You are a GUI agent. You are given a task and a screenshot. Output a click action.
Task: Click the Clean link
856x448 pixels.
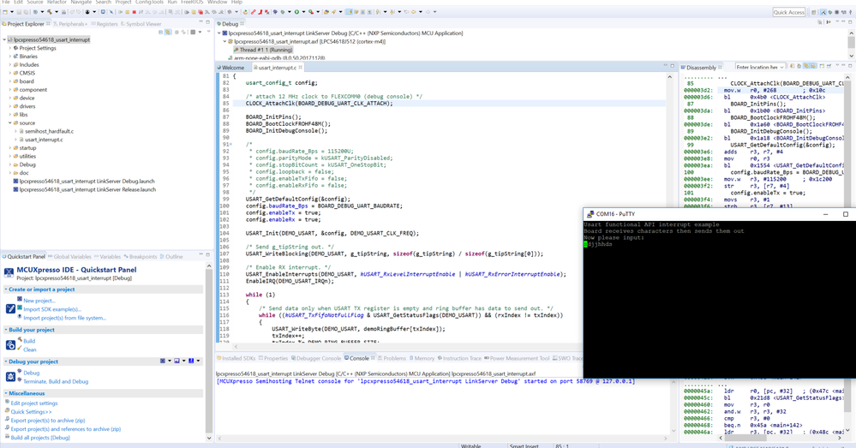29,349
